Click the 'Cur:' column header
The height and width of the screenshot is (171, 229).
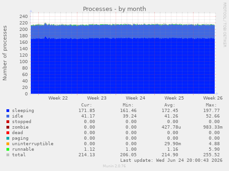[87, 105]
